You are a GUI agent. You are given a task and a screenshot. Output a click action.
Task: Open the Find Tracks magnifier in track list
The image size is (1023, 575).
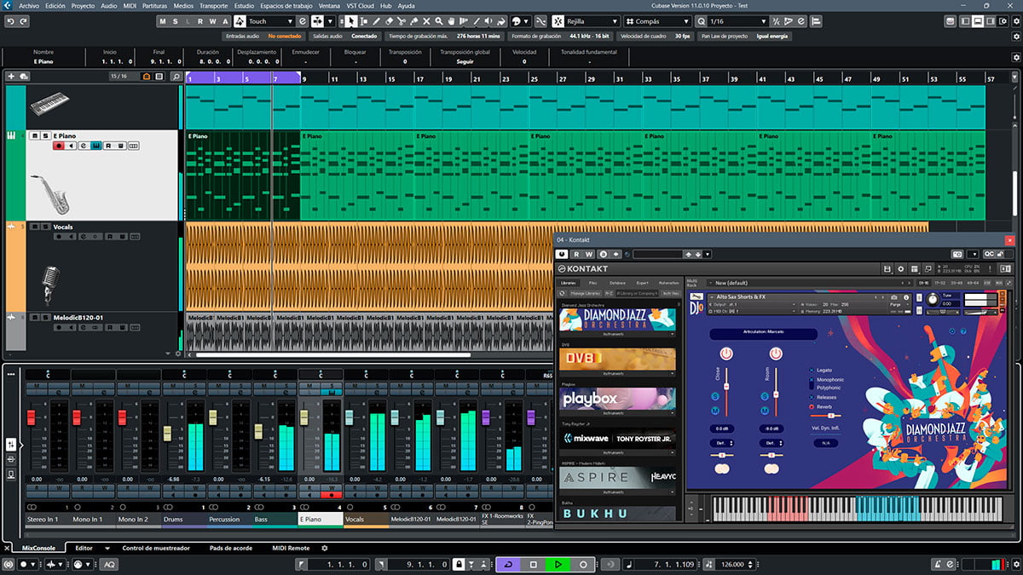[176, 77]
